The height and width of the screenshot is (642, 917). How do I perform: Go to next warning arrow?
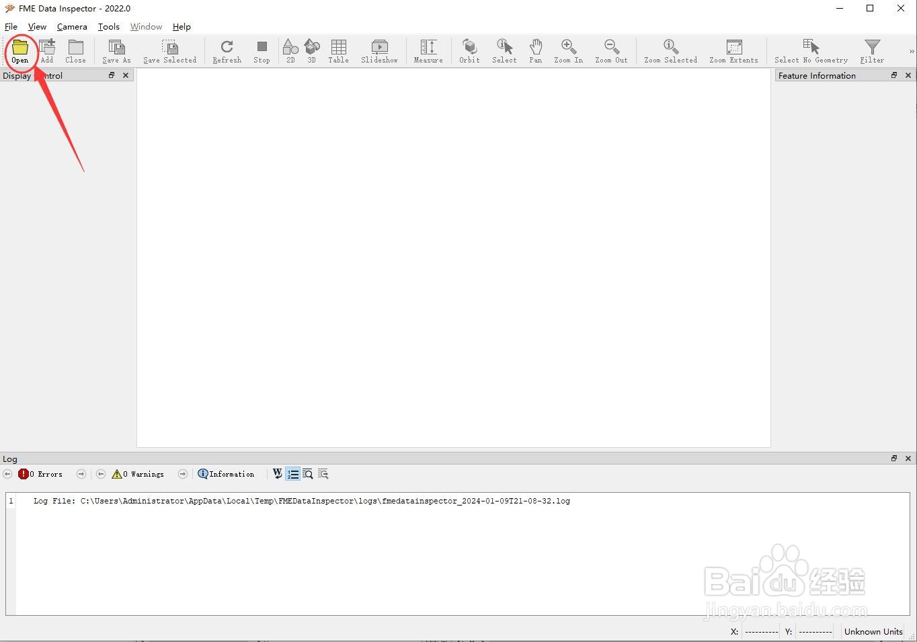(x=182, y=474)
